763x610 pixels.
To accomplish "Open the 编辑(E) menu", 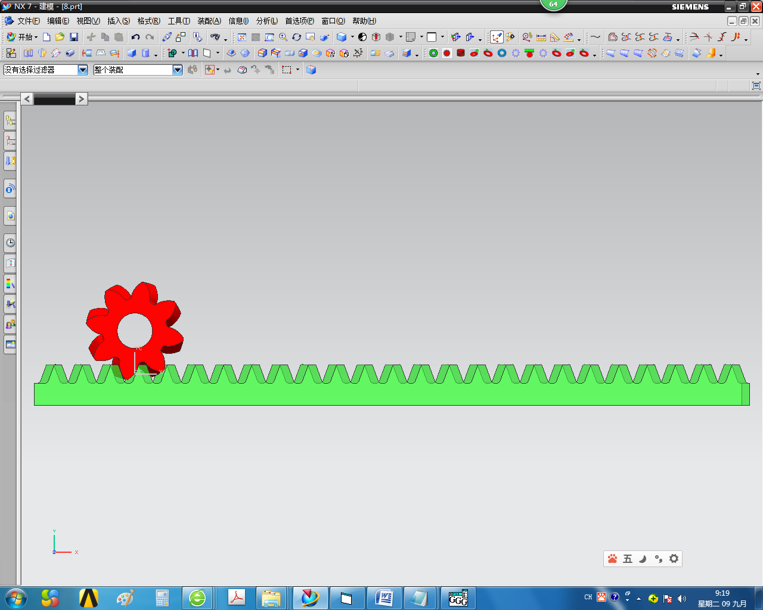I will pyautogui.click(x=58, y=21).
